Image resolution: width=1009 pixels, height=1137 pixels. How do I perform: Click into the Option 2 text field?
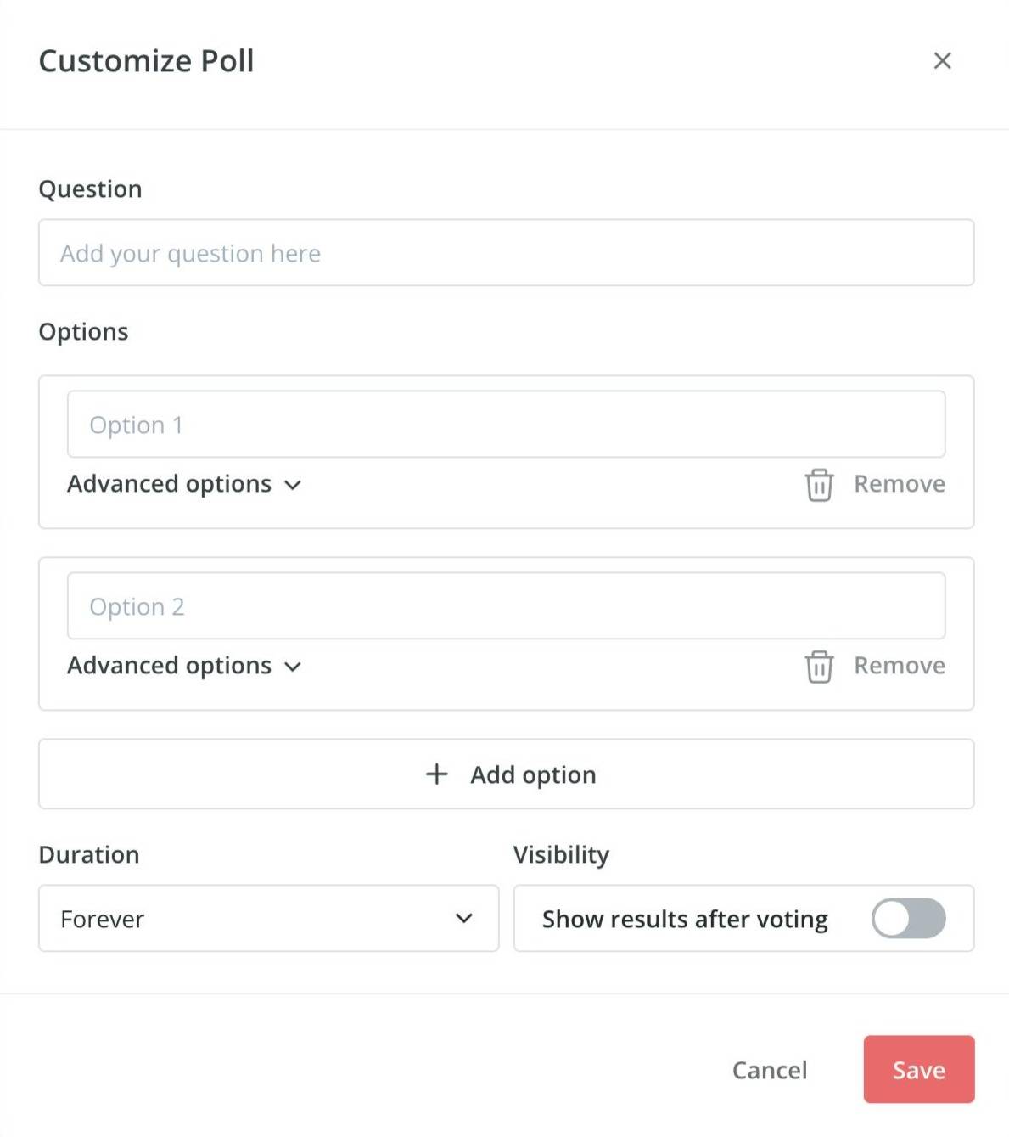tap(507, 605)
